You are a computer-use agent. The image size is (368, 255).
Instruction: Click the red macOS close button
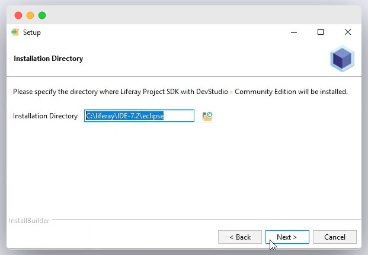[18, 15]
